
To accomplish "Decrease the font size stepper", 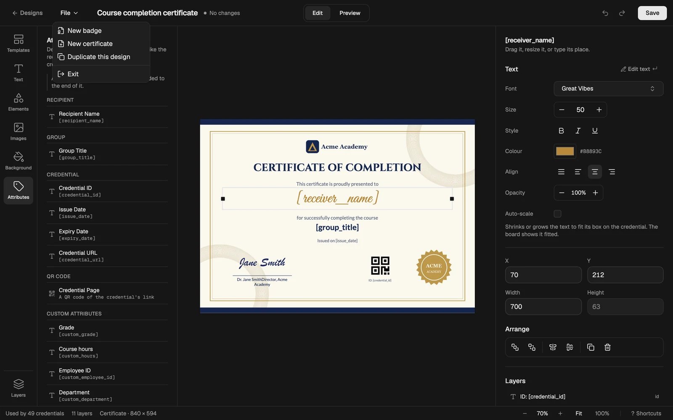I will point(562,110).
